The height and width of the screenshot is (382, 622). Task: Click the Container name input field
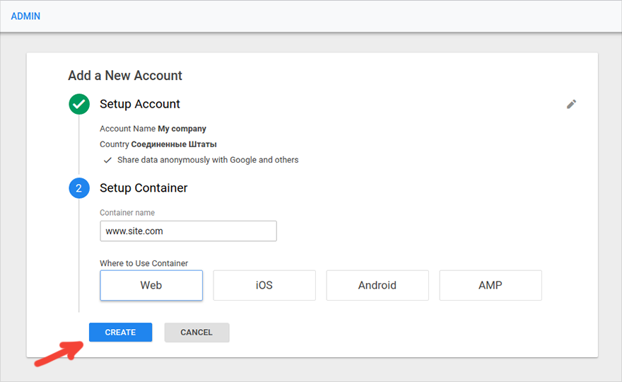pos(189,231)
